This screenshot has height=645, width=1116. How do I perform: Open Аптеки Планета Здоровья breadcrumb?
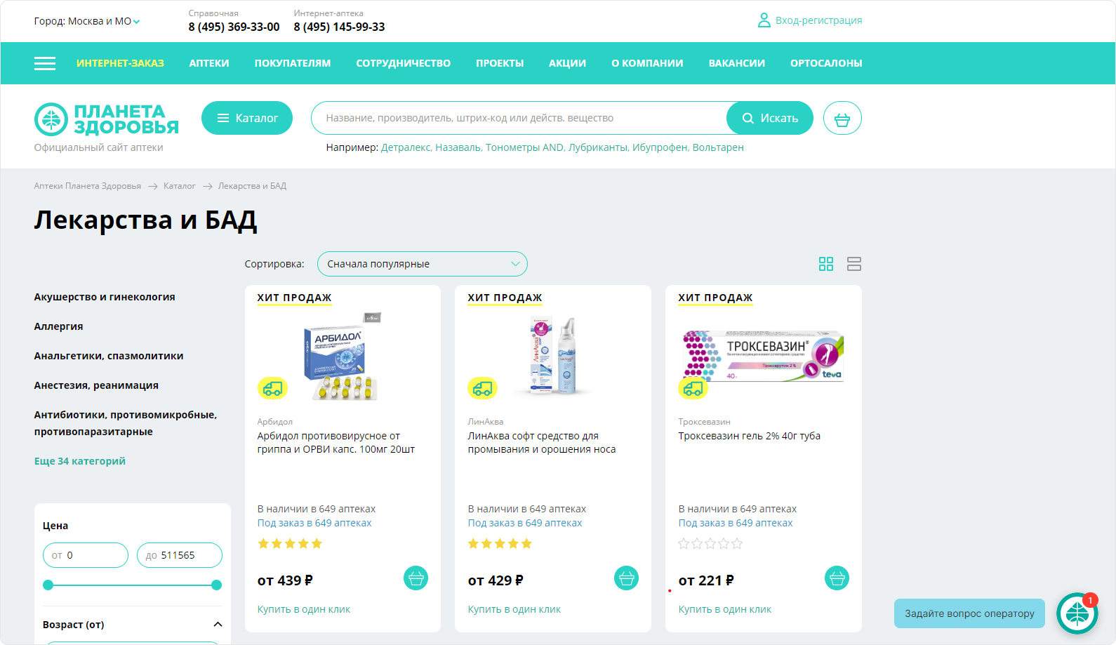point(88,186)
